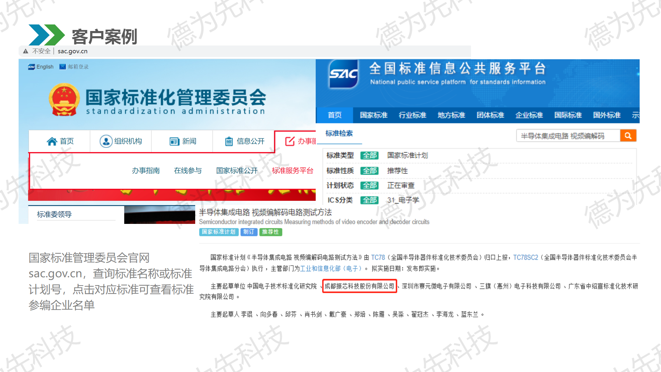Select 全部 for 标准性质 filter
The height and width of the screenshot is (372, 661).
pos(370,170)
